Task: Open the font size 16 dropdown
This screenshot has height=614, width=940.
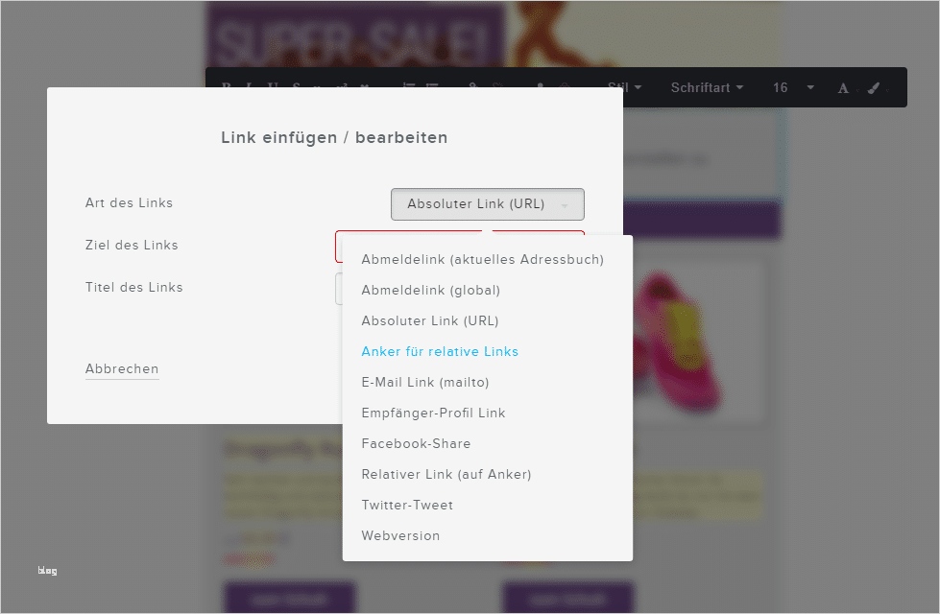Action: pyautogui.click(x=793, y=87)
